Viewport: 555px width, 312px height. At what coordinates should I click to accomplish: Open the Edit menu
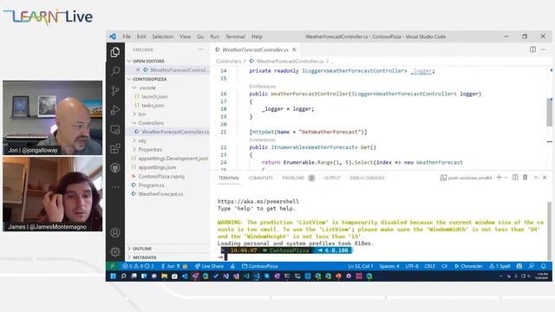141,36
